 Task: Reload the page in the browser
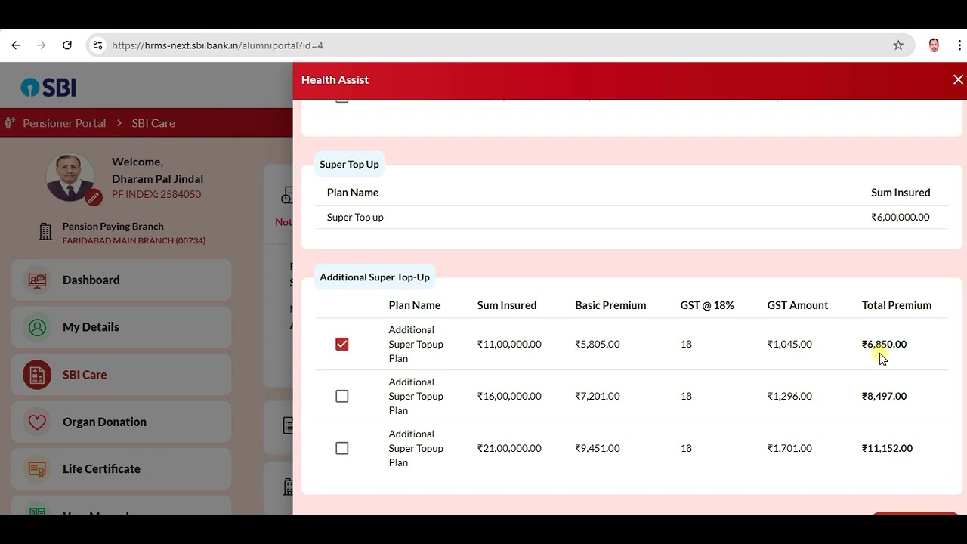66,45
